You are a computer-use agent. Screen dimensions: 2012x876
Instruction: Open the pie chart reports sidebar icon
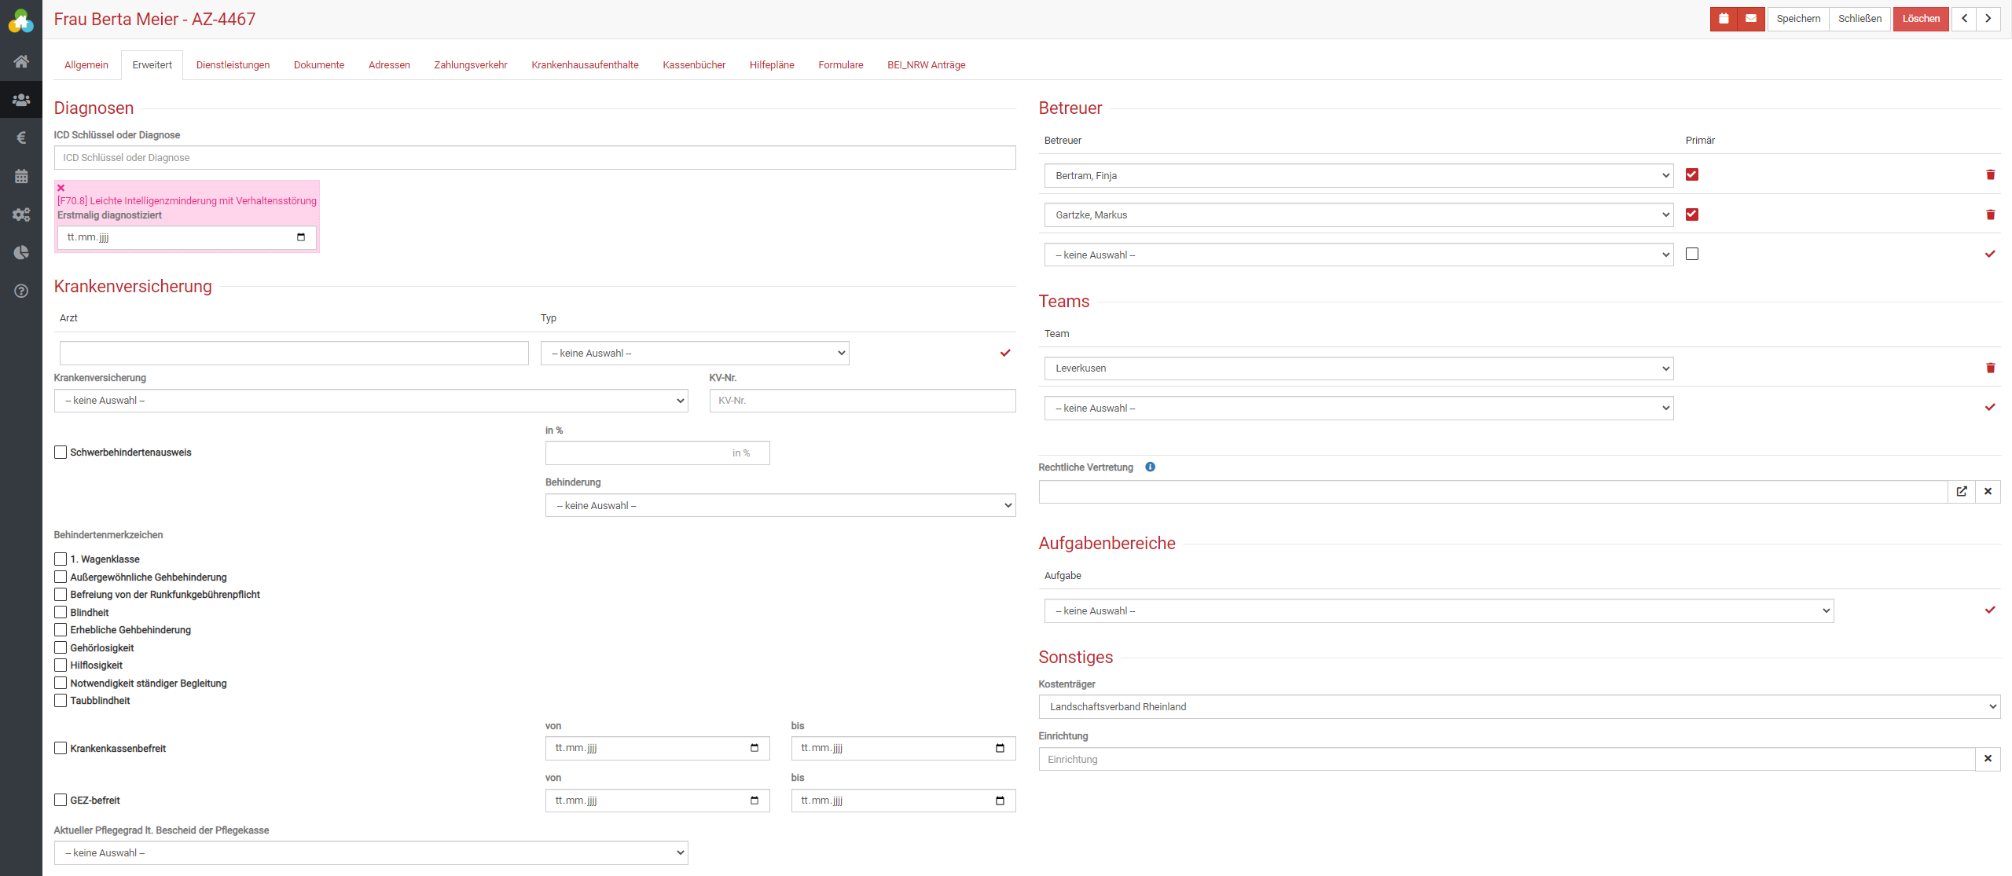pos(21,252)
